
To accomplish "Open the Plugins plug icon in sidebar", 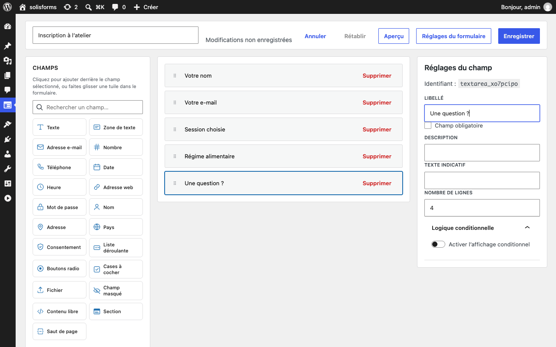I will pos(7,139).
